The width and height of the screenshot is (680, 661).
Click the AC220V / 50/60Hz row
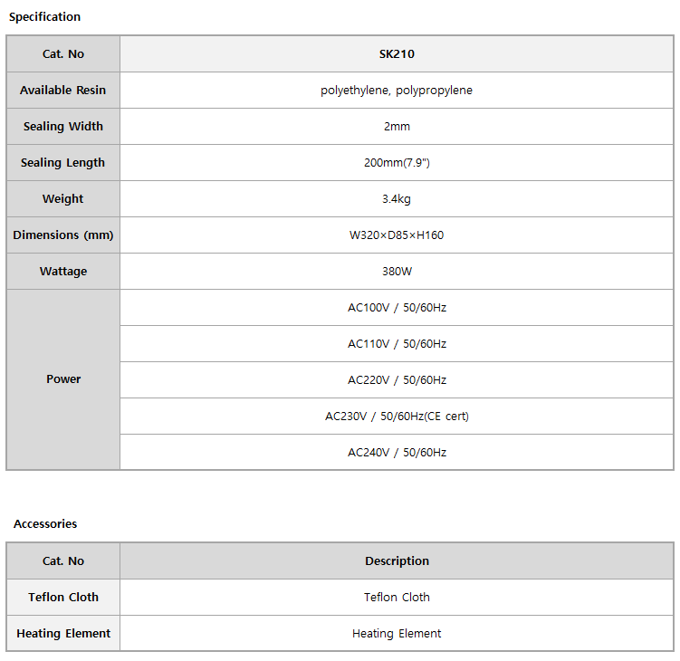[397, 380]
